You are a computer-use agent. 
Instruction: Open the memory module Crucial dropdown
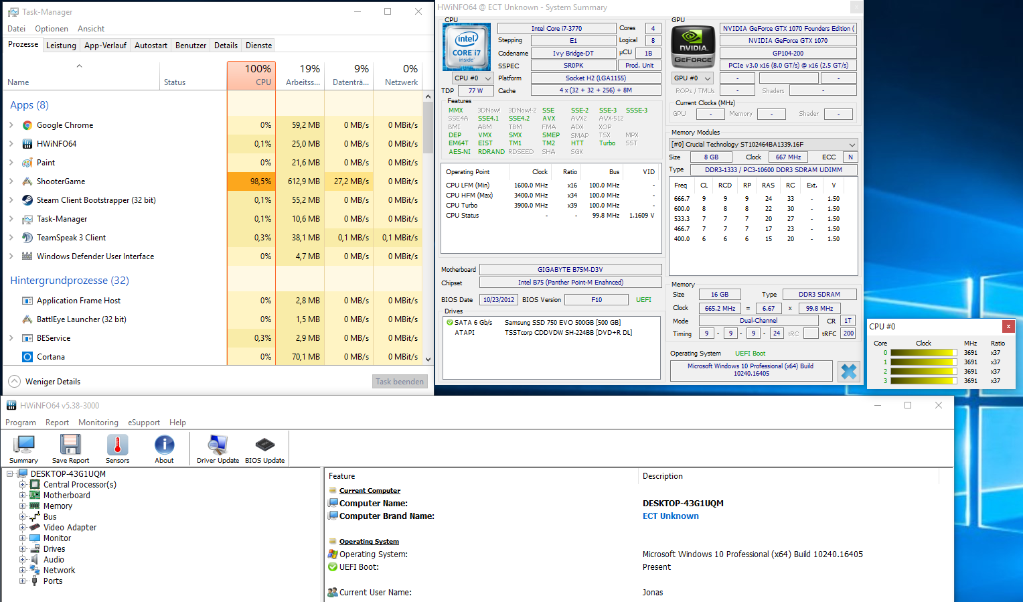point(763,145)
